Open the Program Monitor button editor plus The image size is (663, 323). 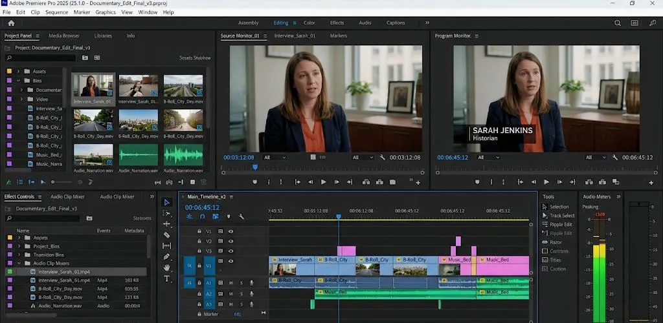click(651, 183)
